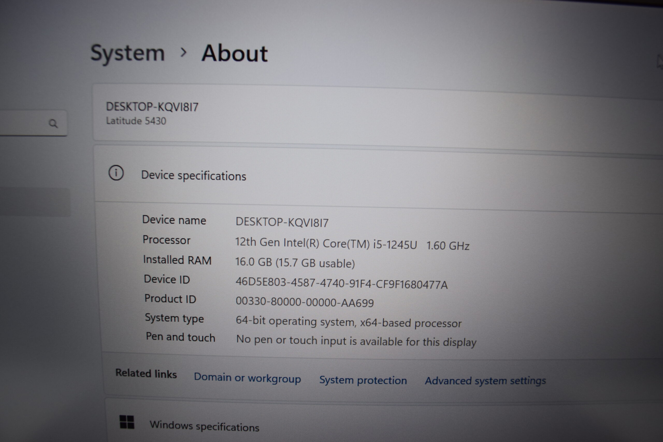Select the Device ID value 46D5E803-4587

[x=341, y=283]
